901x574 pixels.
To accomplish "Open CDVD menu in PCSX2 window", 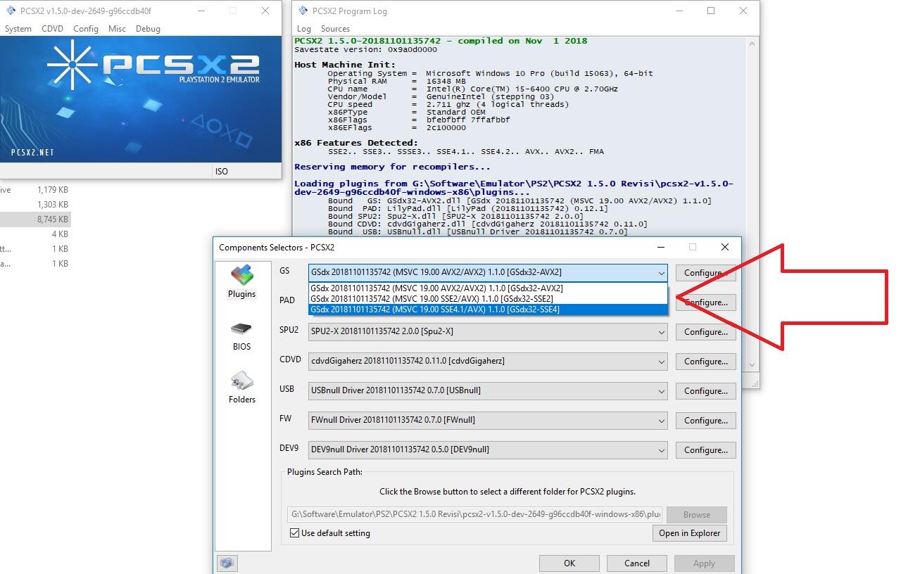I will coord(52,29).
